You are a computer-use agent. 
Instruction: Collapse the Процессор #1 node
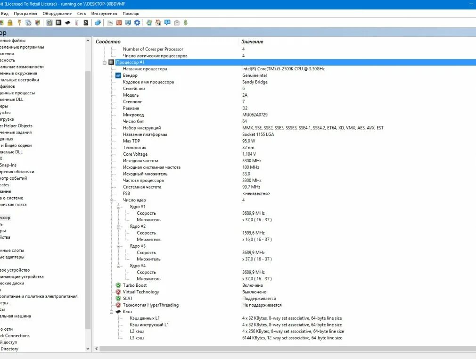[x=105, y=62]
